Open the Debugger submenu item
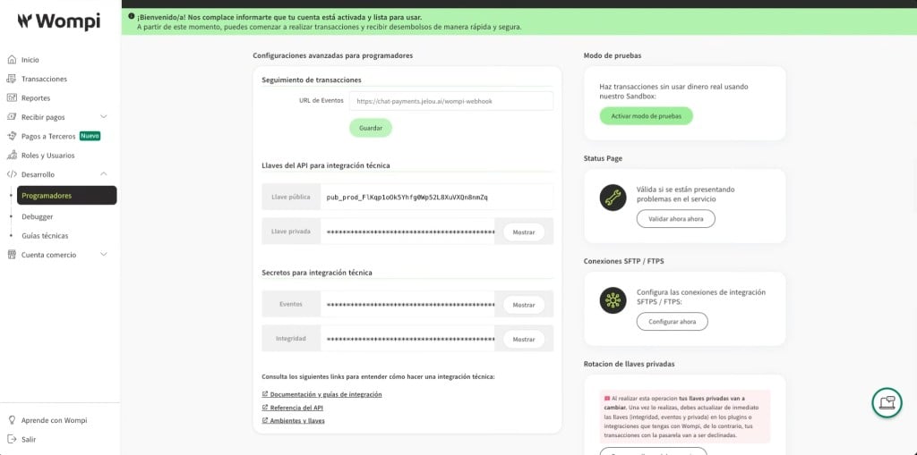Viewport: 917px width, 455px height. (x=38, y=216)
